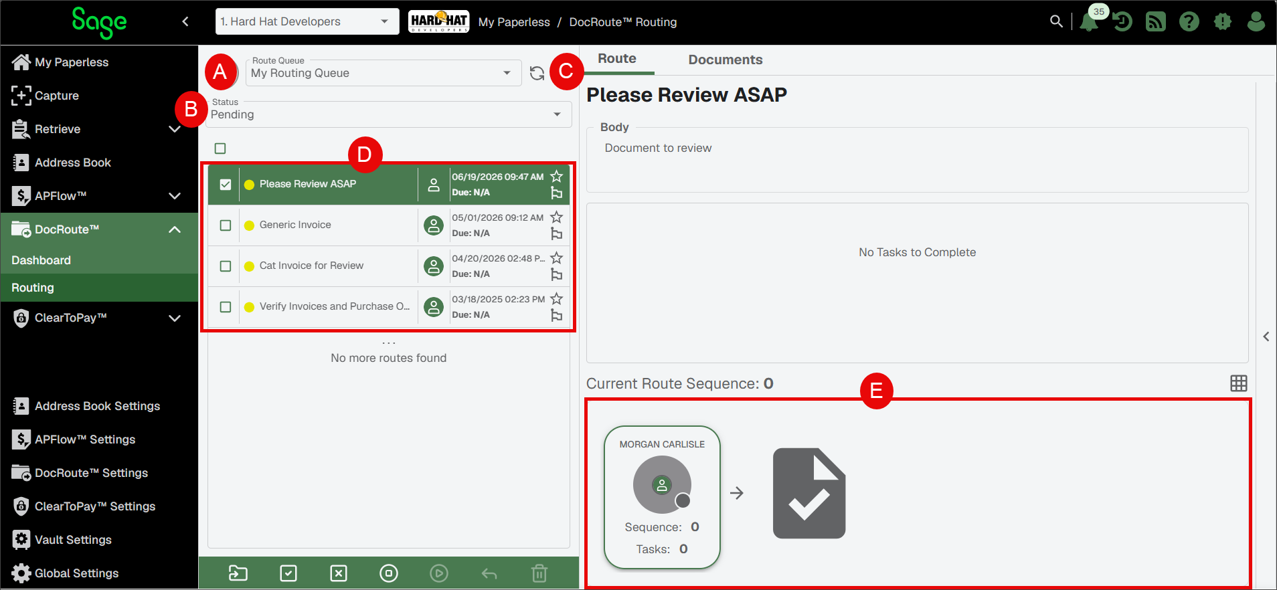Screen dimensions: 1277x590
Task: Open the Hard Hat Developers company dropdown
Action: (307, 21)
